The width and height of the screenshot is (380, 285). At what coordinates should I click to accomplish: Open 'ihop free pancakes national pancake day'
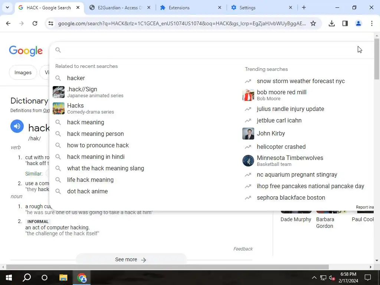pos(311,186)
